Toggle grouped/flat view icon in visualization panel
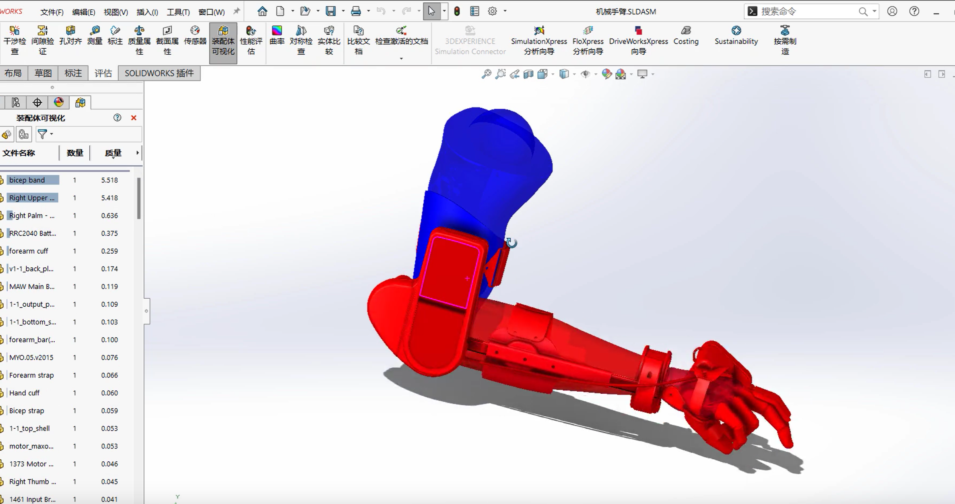This screenshot has width=955, height=504. point(24,134)
